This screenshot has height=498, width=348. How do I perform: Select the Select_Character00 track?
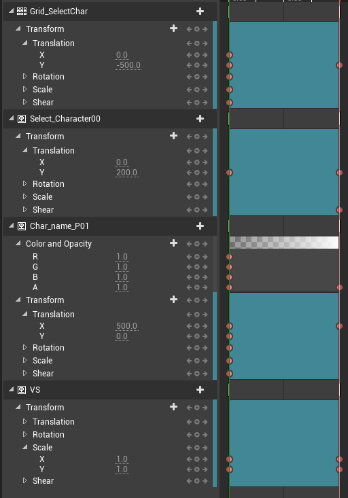65,119
